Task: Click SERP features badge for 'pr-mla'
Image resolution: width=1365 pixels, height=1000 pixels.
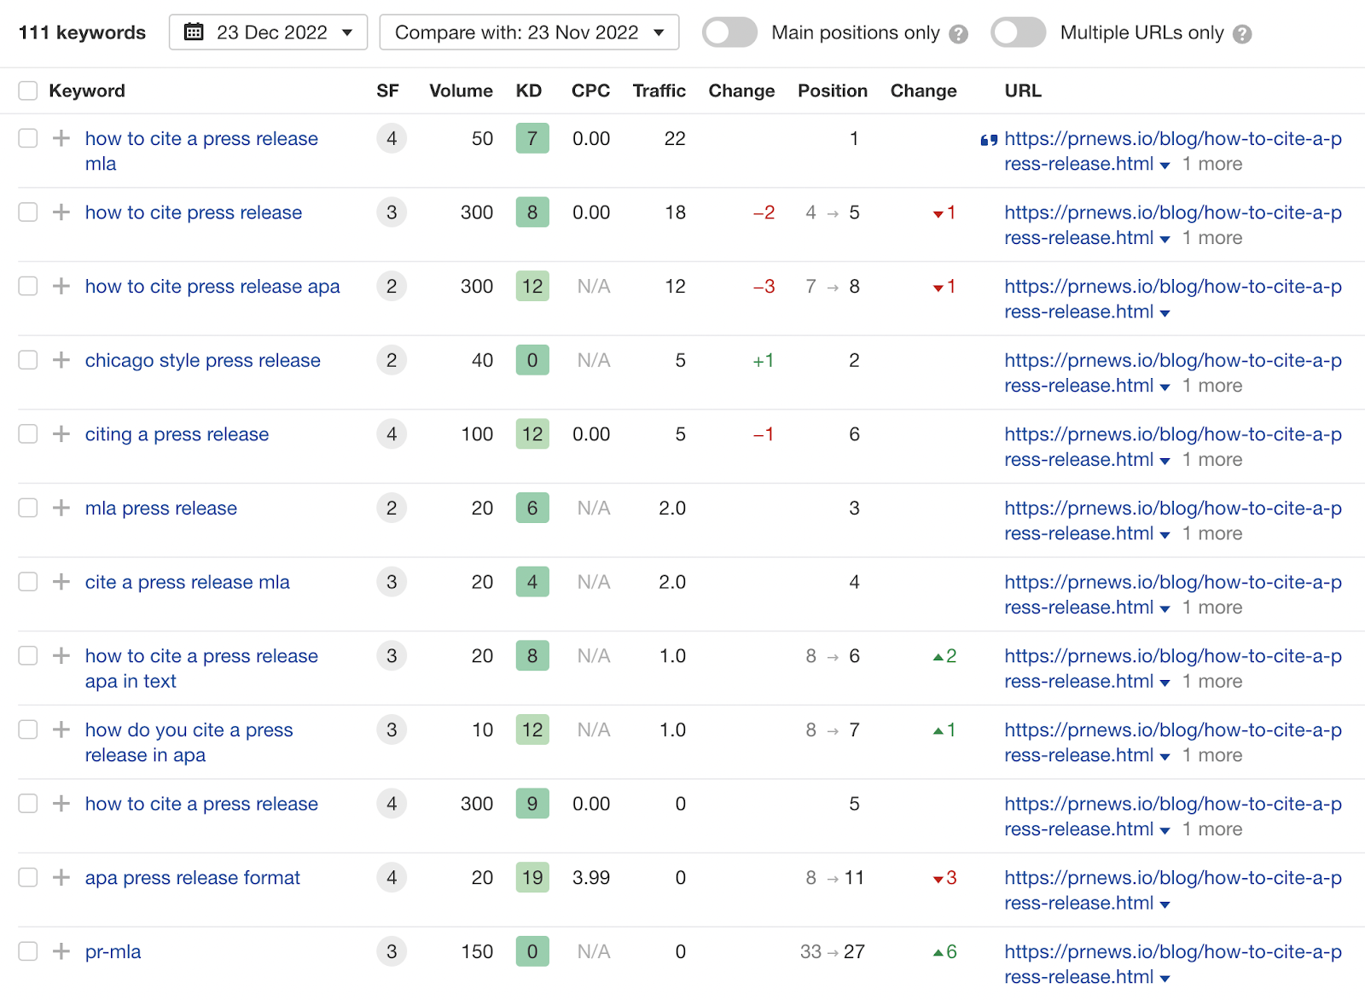Action: click(392, 951)
